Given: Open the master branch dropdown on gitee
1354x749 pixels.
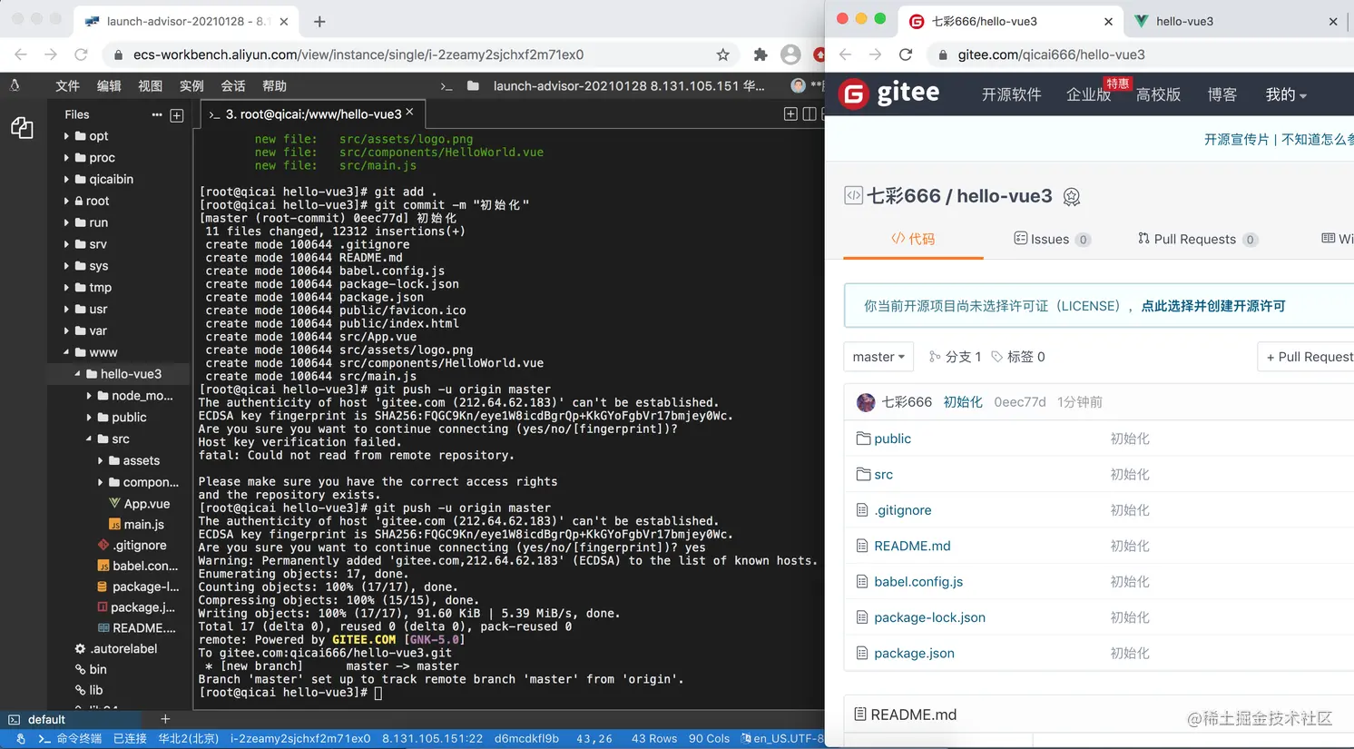Looking at the screenshot, I should pyautogui.click(x=878, y=357).
